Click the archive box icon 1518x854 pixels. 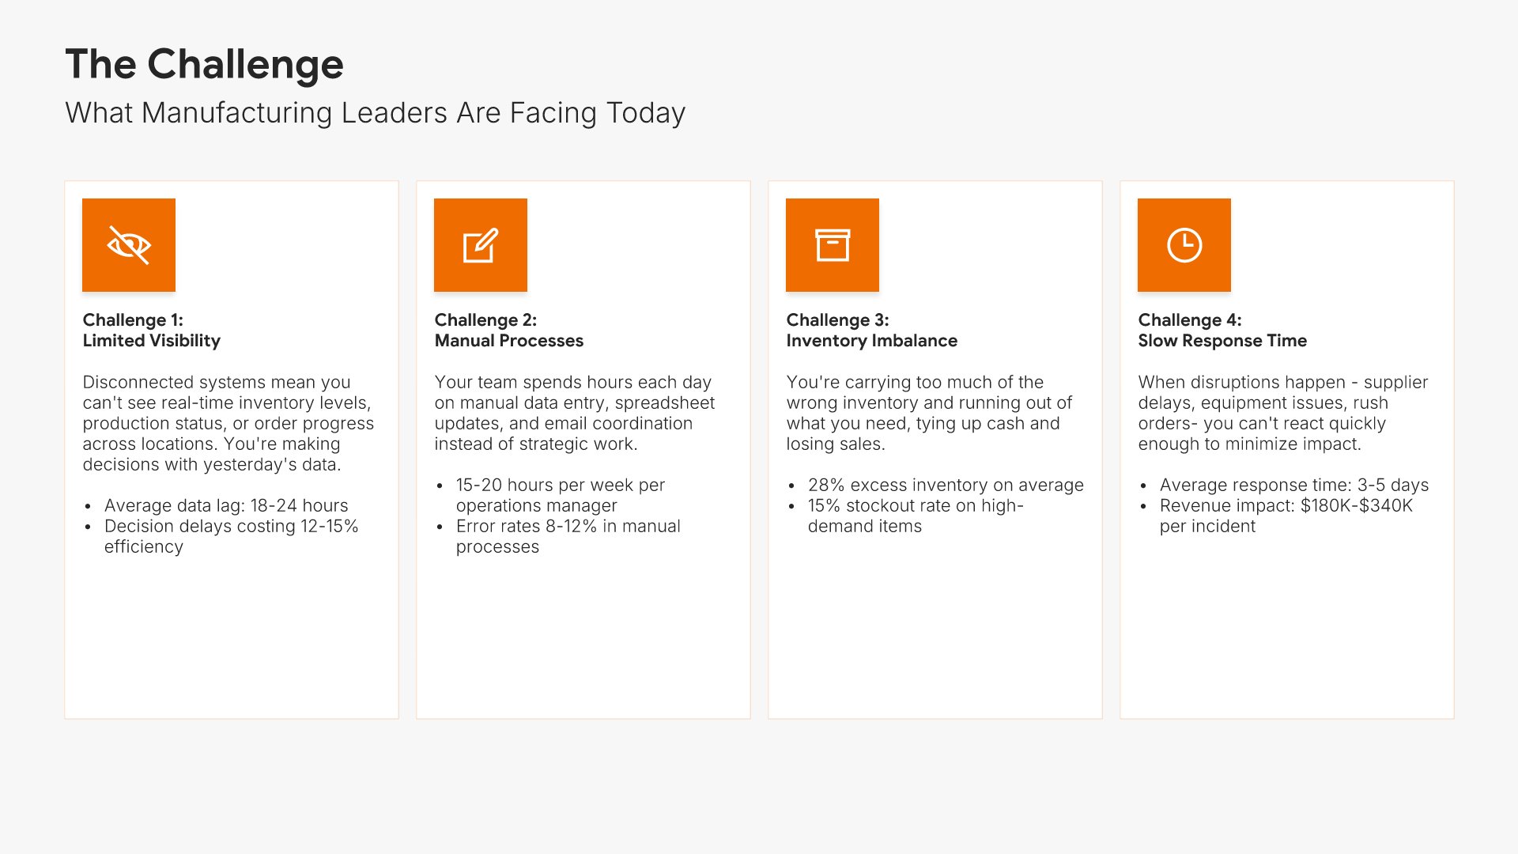click(833, 245)
